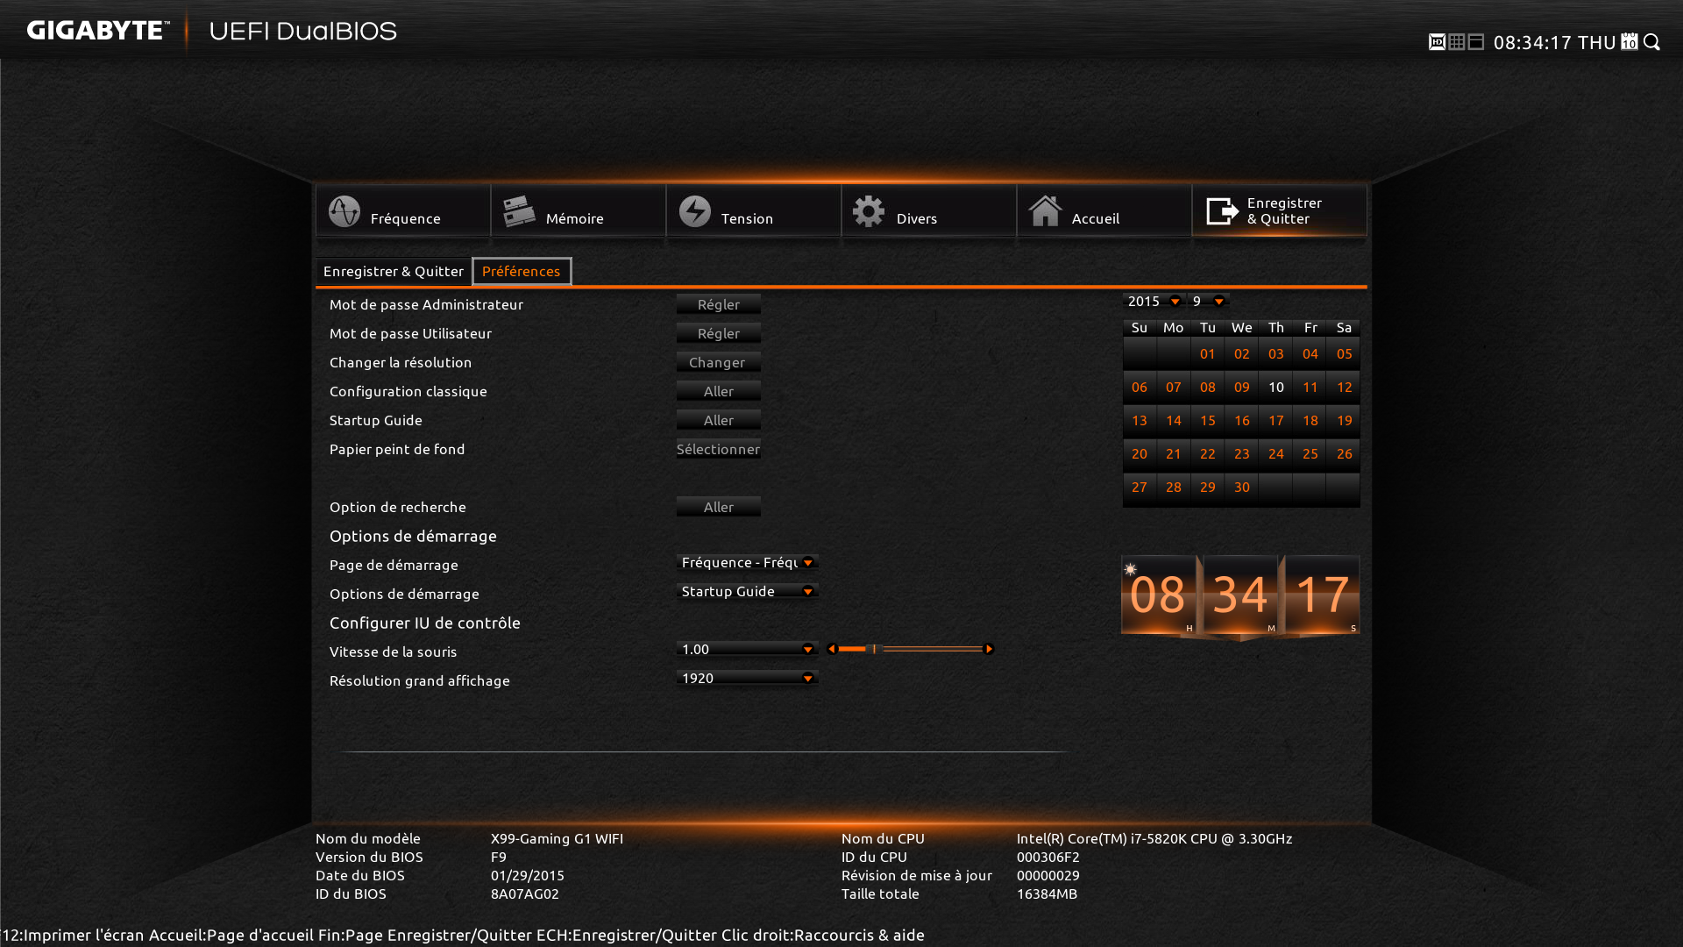Select day 19 in the calendar
This screenshot has height=947, width=1683.
1345,421
